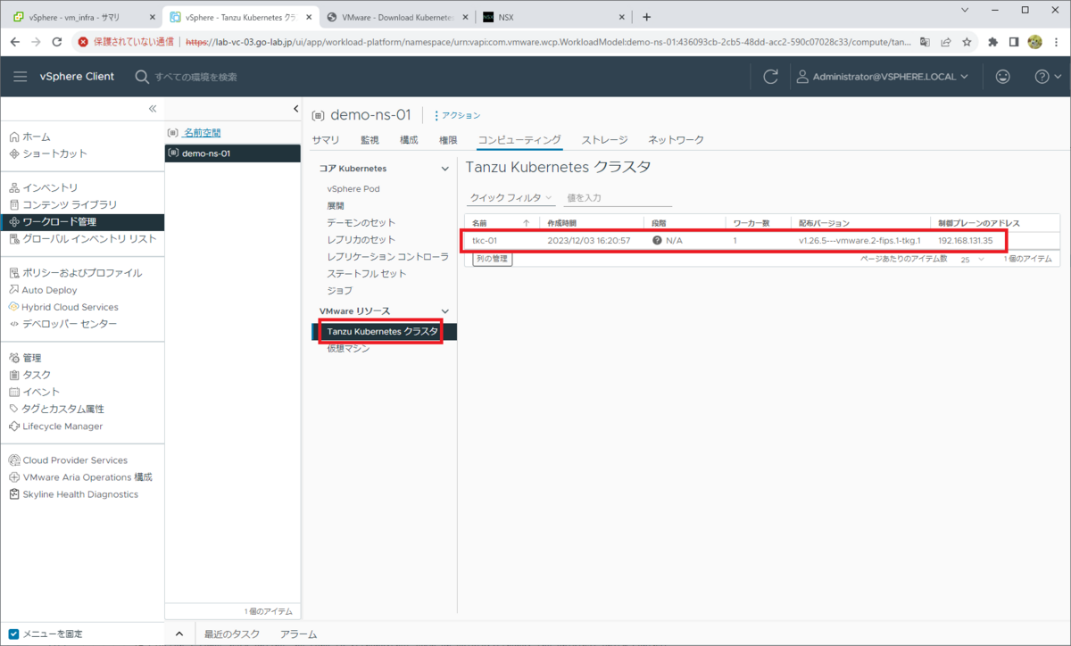
Task: Open インベントリ in sidebar
Action: click(43, 187)
